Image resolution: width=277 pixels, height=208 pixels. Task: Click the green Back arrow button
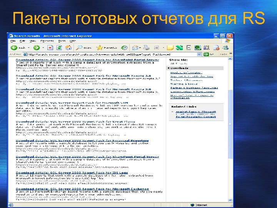(x=14, y=48)
